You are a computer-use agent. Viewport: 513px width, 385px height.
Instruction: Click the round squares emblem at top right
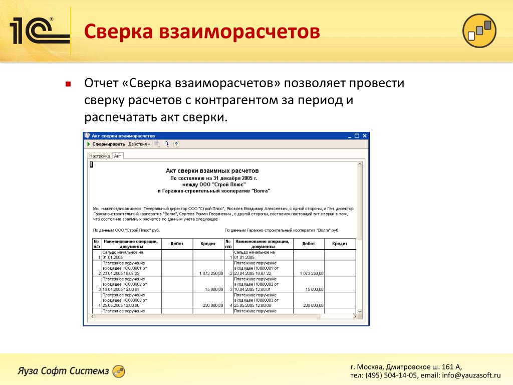click(479, 31)
